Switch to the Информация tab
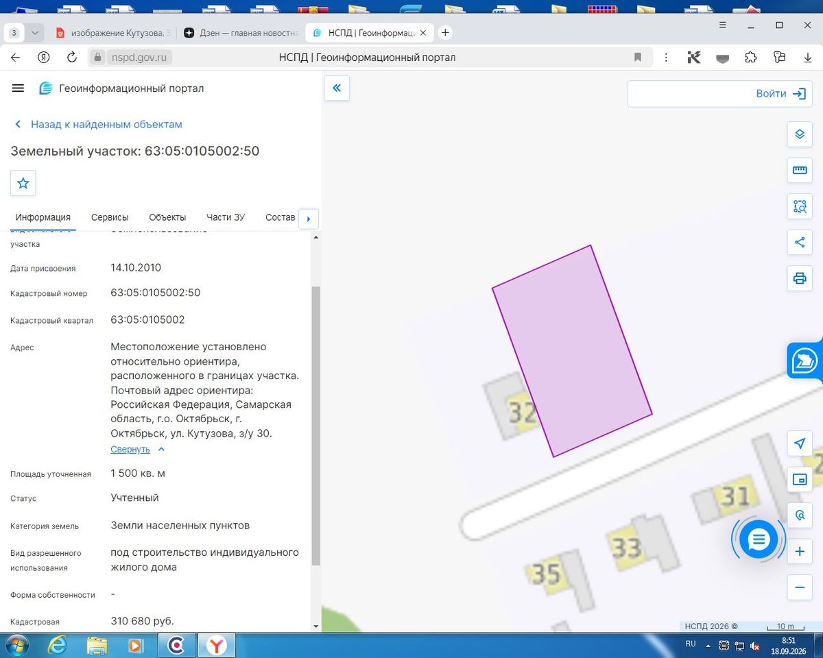The height and width of the screenshot is (658, 823). (43, 217)
